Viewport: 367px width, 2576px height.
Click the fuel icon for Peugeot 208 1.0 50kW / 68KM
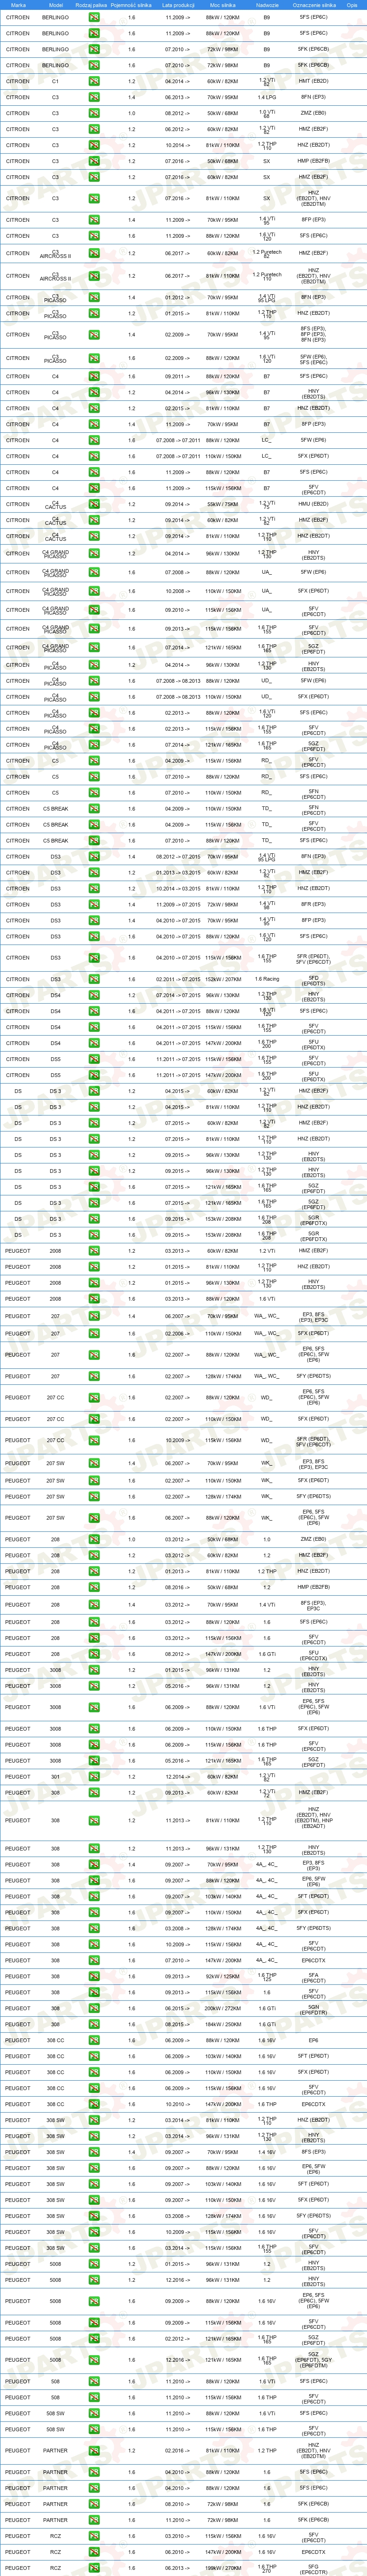94,1539
